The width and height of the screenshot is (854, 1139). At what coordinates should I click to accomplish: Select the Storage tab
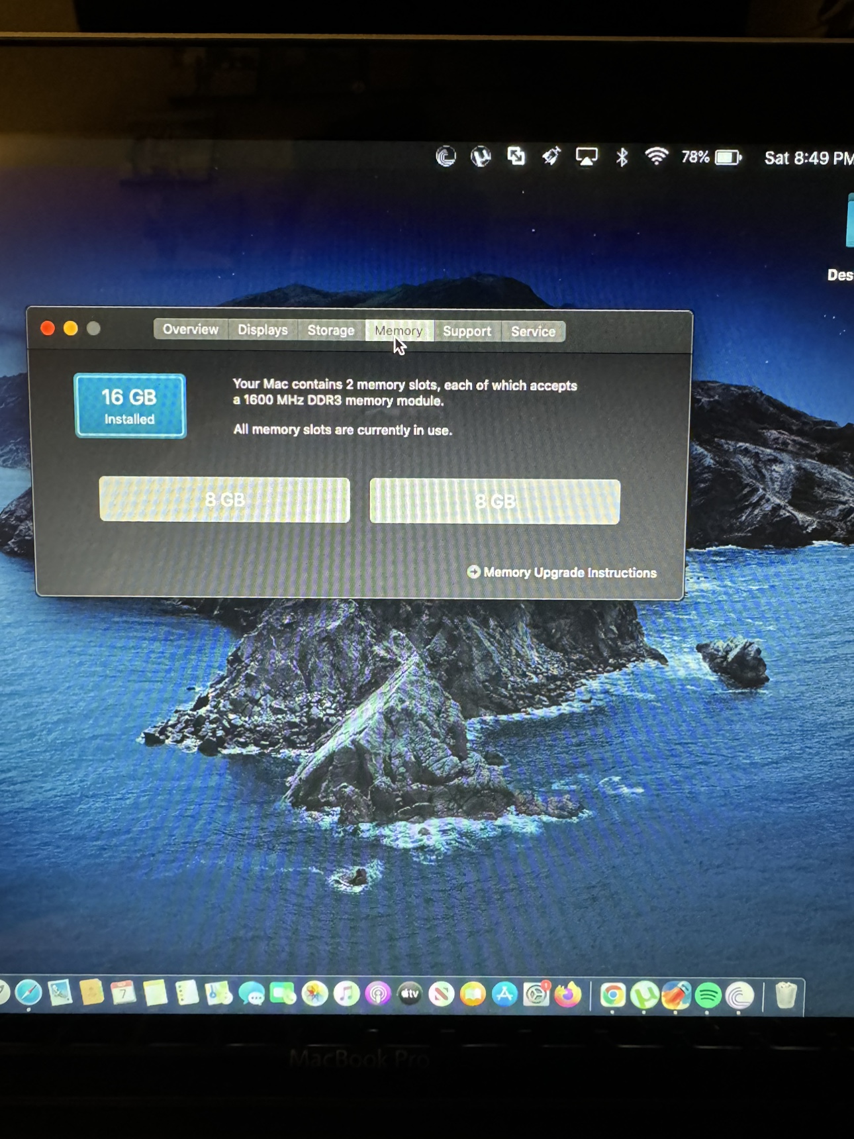point(331,330)
